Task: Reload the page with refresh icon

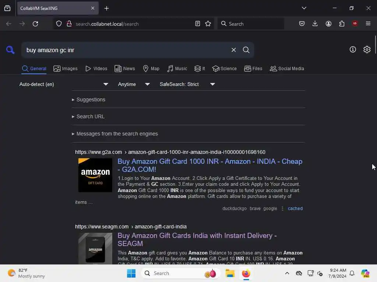Action: point(35,24)
